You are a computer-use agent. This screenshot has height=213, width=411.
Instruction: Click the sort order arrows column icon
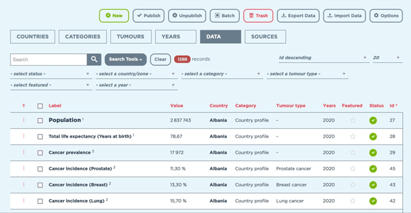[24, 105]
